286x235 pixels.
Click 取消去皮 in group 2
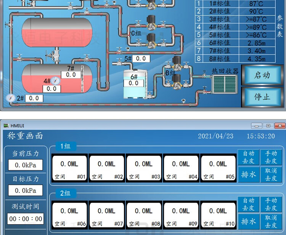pyautogui.click(x=271, y=221)
